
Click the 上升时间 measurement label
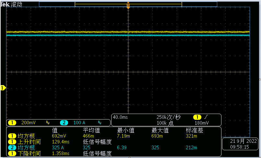coord(29,142)
